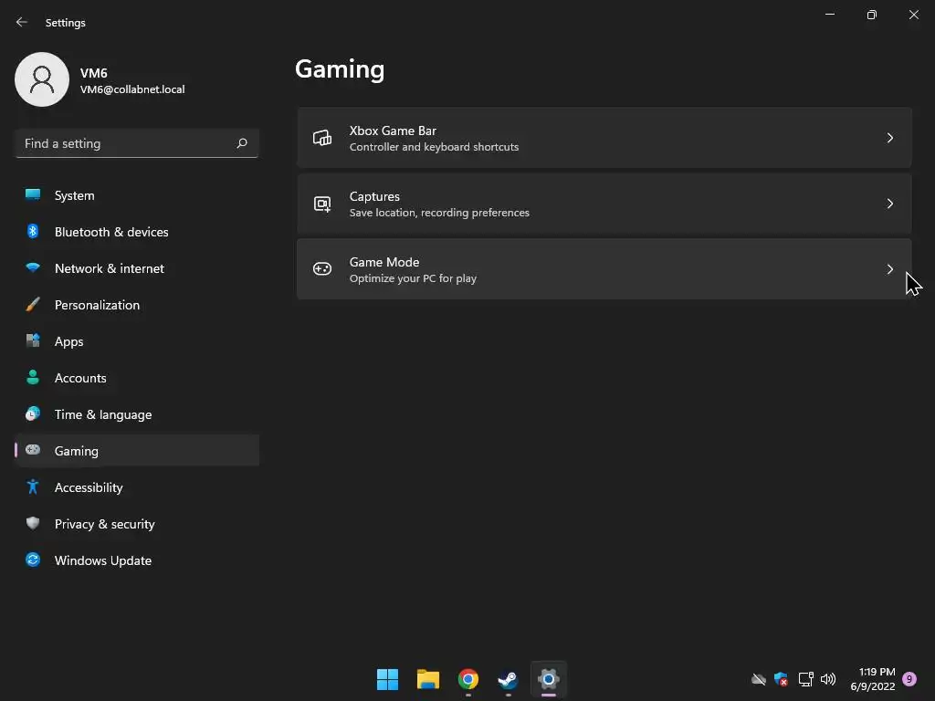The width and height of the screenshot is (935, 701).
Task: Select Personalization in sidebar
Action: click(137, 305)
